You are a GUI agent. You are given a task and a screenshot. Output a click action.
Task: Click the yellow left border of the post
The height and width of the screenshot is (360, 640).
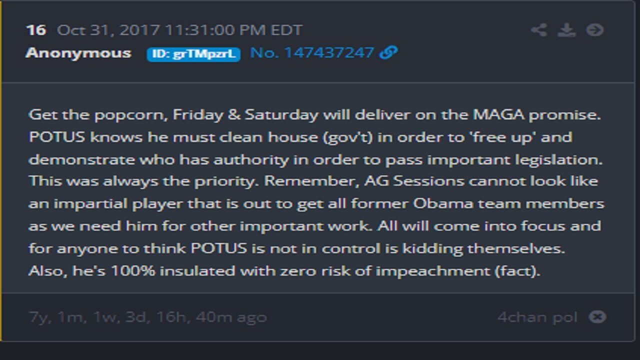[1, 170]
